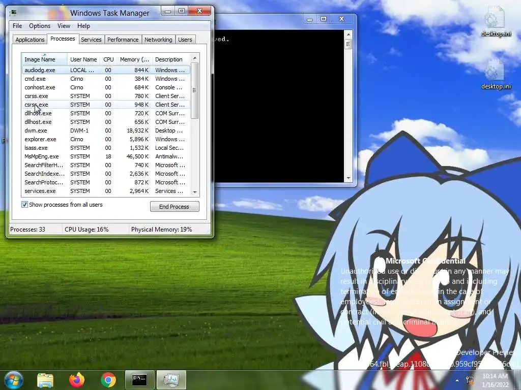Open the Options menu

pyautogui.click(x=40, y=26)
